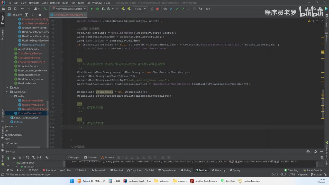Viewport: 329px width, 185px height.
Task: Filter services with the funnel icon
Action: click(33, 158)
